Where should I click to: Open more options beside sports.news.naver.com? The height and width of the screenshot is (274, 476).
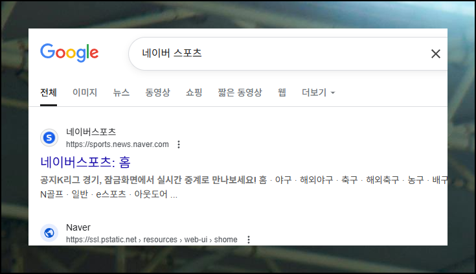(x=179, y=144)
